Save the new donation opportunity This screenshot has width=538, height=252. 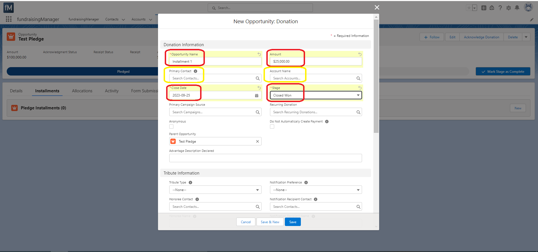(x=293, y=222)
